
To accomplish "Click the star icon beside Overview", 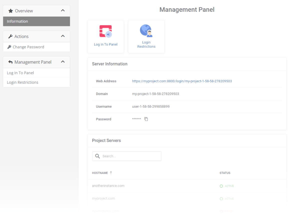I will coord(10,11).
